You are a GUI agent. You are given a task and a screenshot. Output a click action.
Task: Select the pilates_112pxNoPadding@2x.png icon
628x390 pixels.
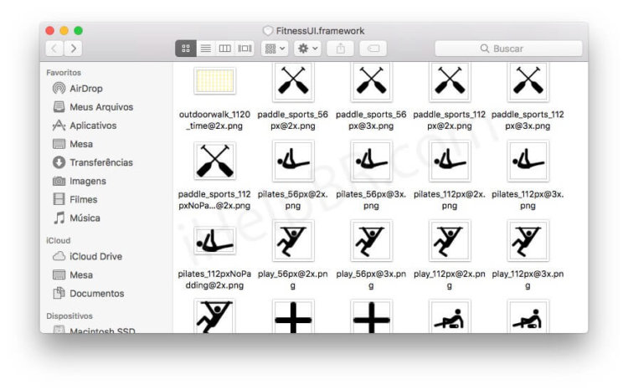coord(214,241)
